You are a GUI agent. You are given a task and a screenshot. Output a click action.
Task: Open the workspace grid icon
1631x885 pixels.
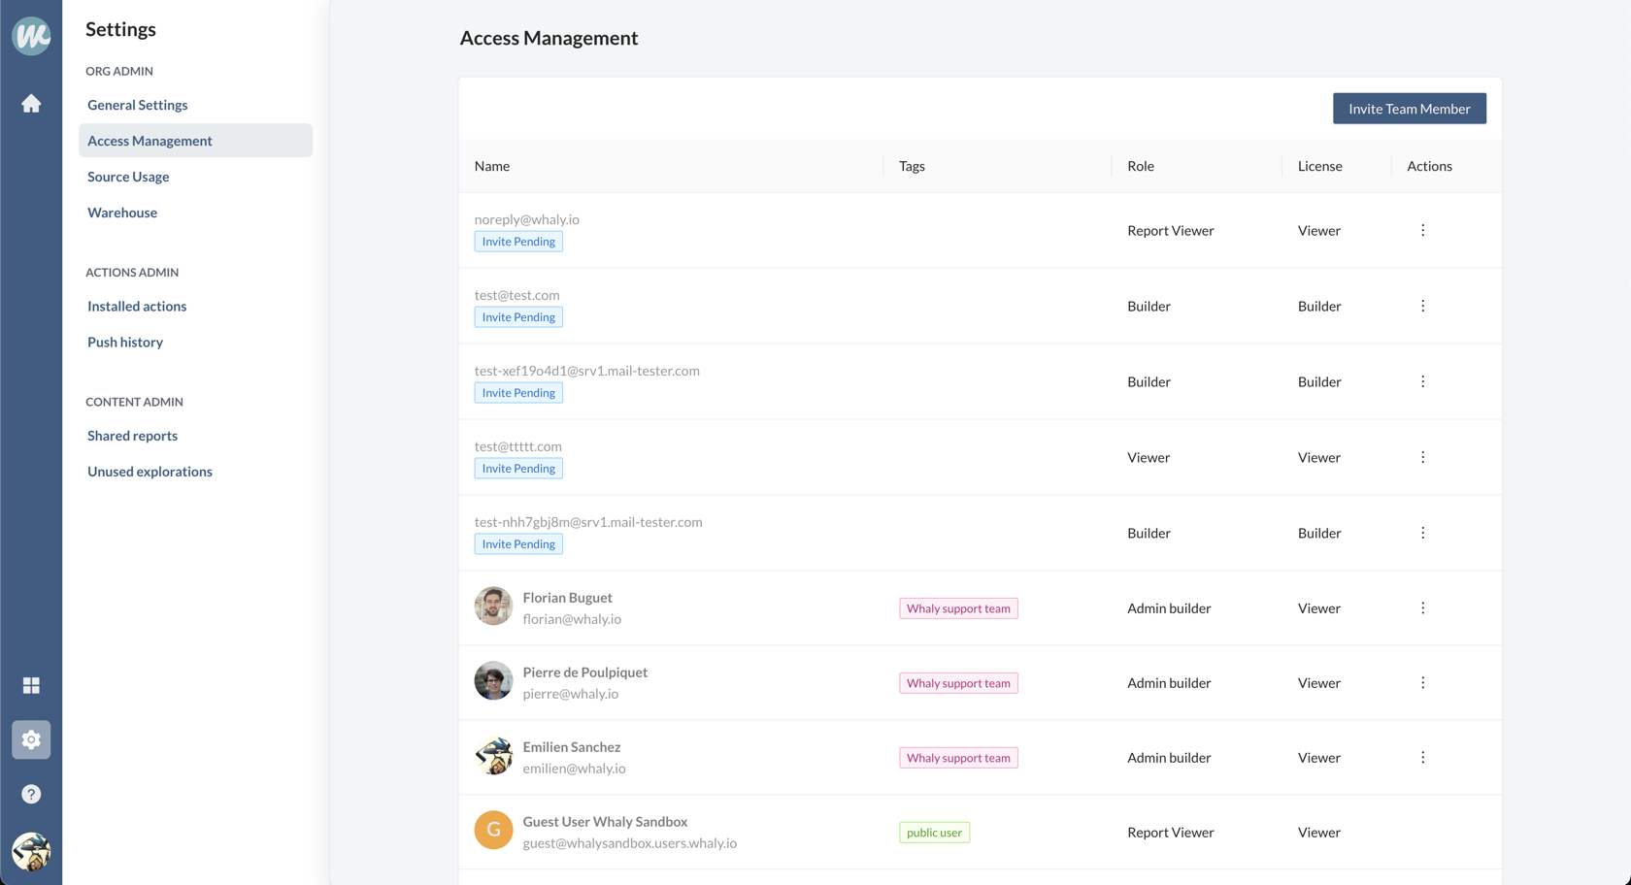31,685
